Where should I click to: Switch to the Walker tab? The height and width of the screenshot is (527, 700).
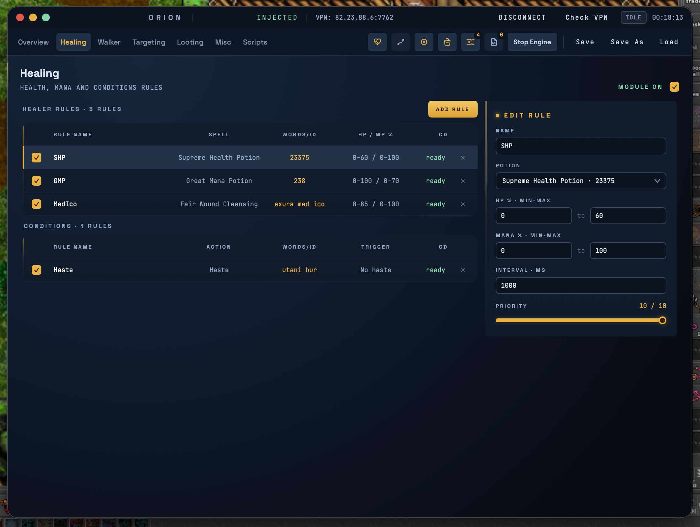tap(109, 42)
